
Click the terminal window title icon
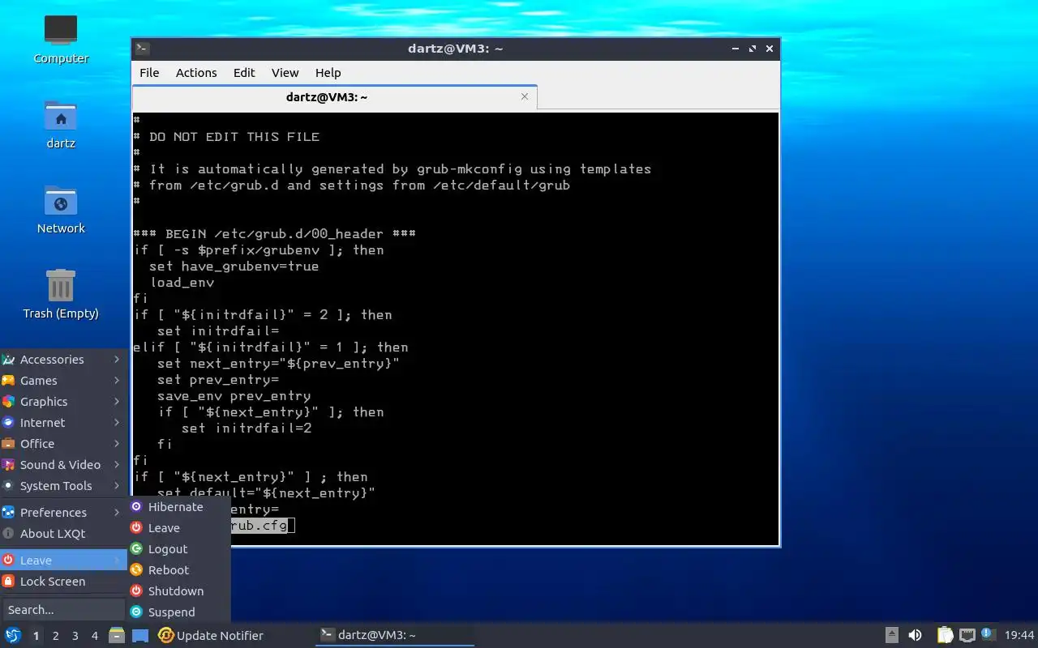pyautogui.click(x=141, y=49)
